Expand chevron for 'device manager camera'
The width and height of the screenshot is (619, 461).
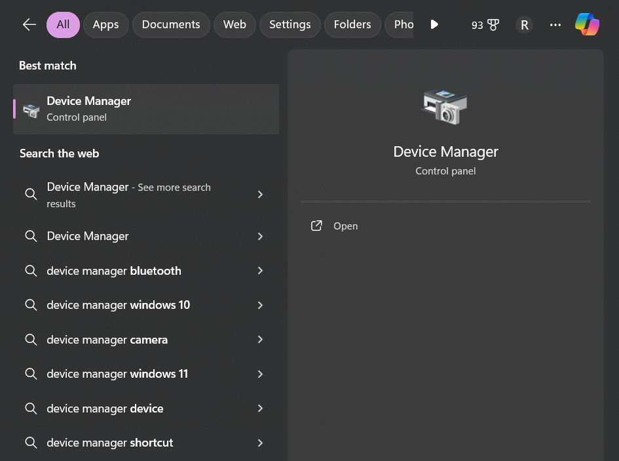(260, 340)
